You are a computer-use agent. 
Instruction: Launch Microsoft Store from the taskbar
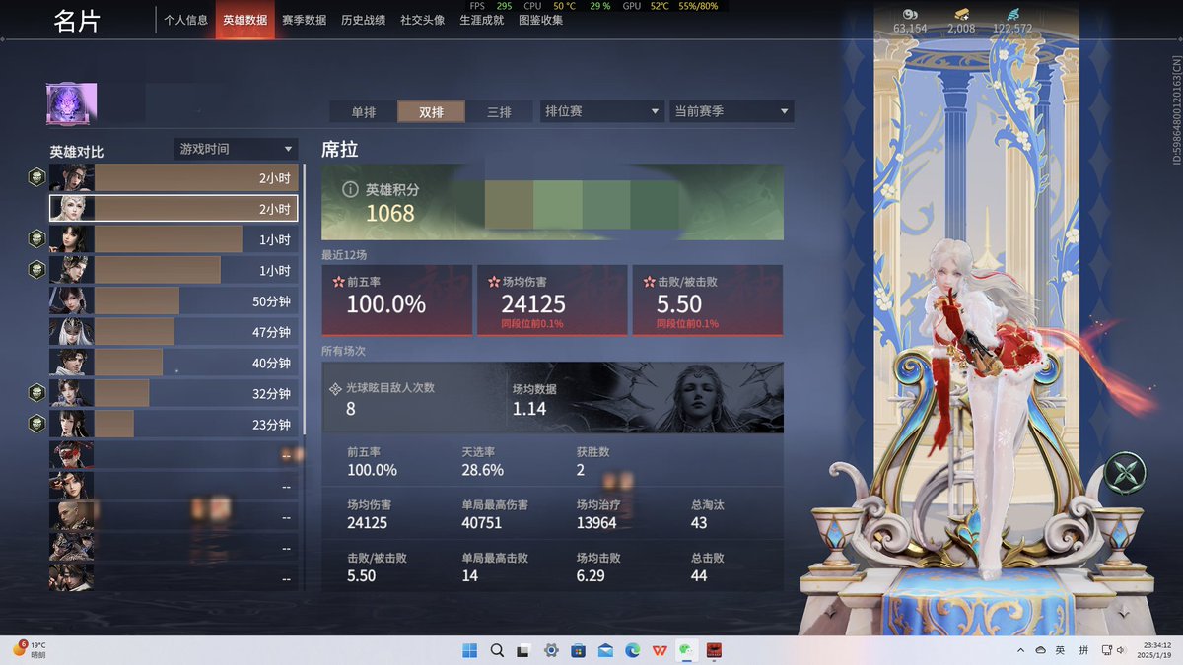tap(578, 650)
